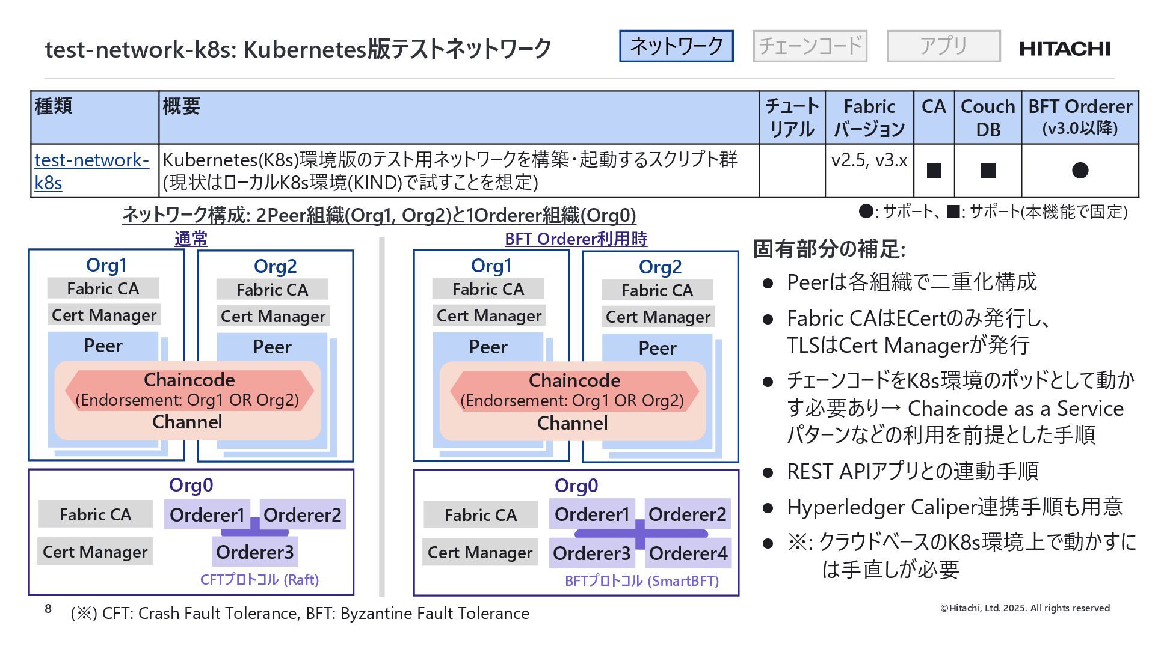Click the Hitachi copyright notice
Image resolution: width=1155 pixels, height=649 pixels.
(1025, 608)
